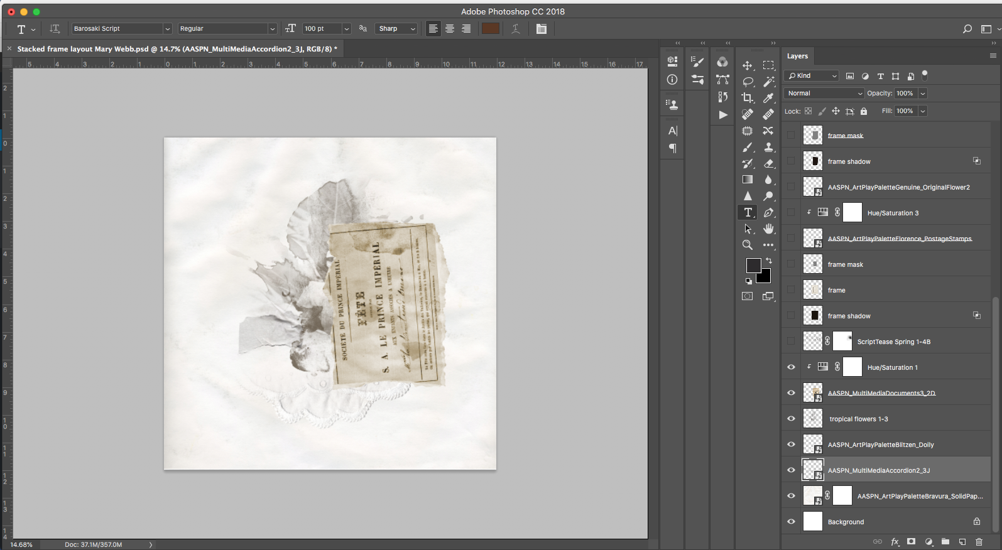Show the ScriptTease Spring 1-4B layer

792,342
